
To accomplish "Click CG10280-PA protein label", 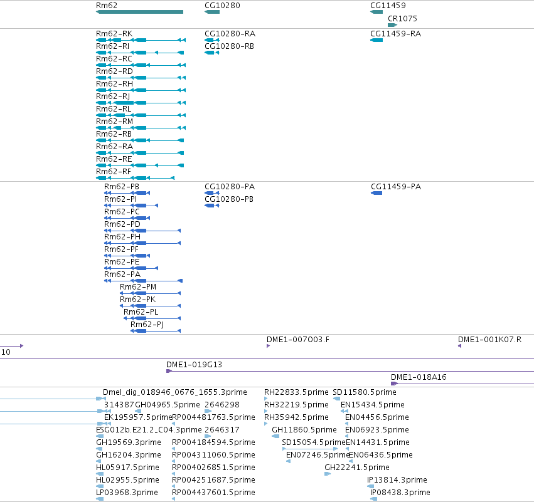I will 230,187.
